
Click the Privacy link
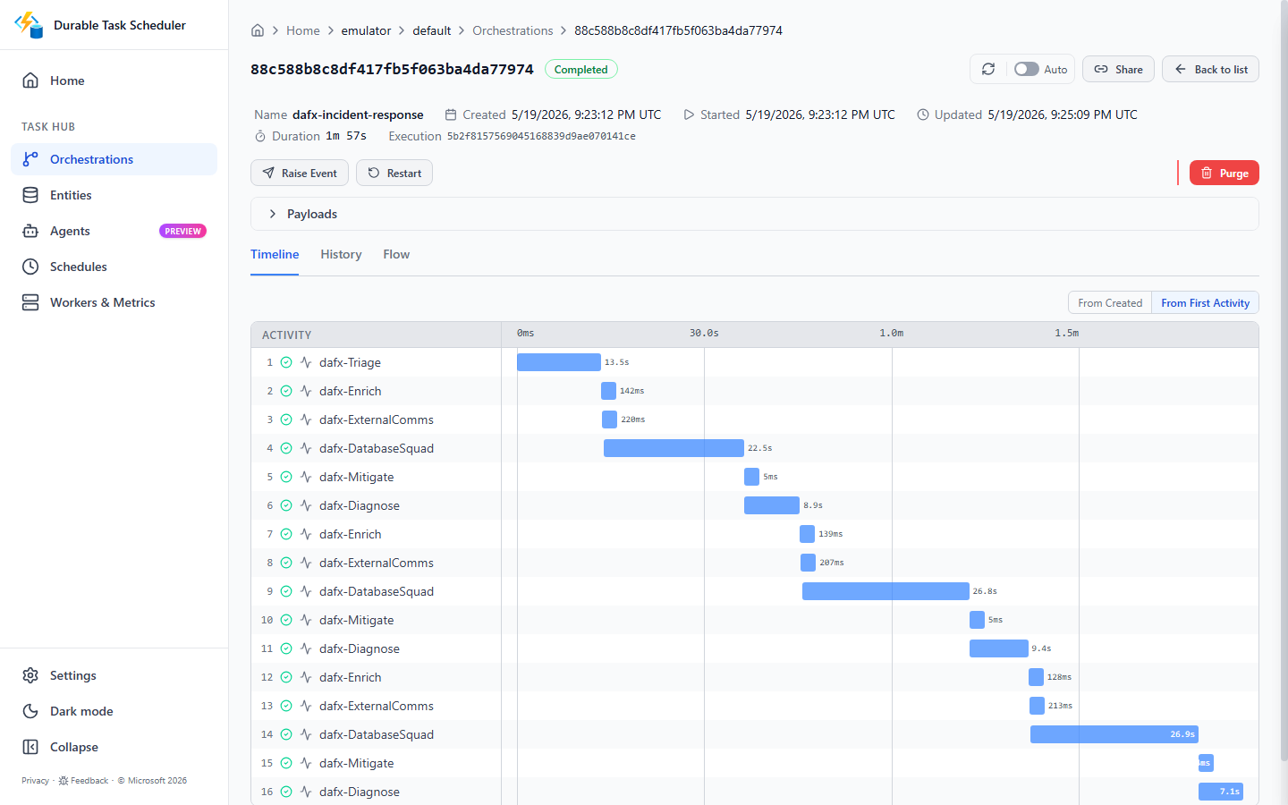pyautogui.click(x=35, y=781)
